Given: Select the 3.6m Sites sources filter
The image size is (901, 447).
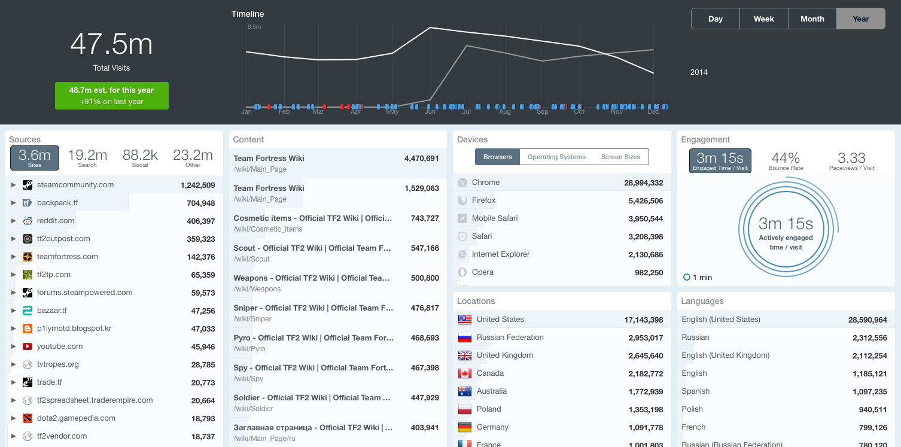Looking at the screenshot, I should point(35,158).
